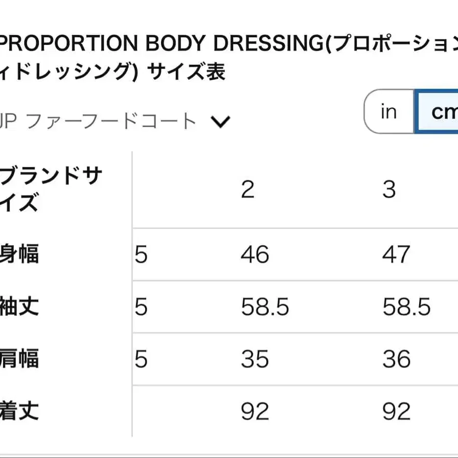Click the 身幅 value 46

coord(255,255)
